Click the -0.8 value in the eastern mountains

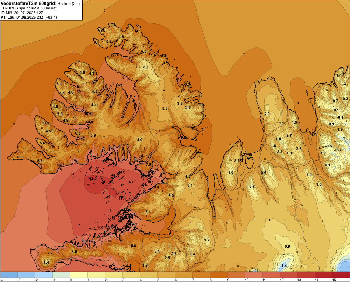coord(337,150)
